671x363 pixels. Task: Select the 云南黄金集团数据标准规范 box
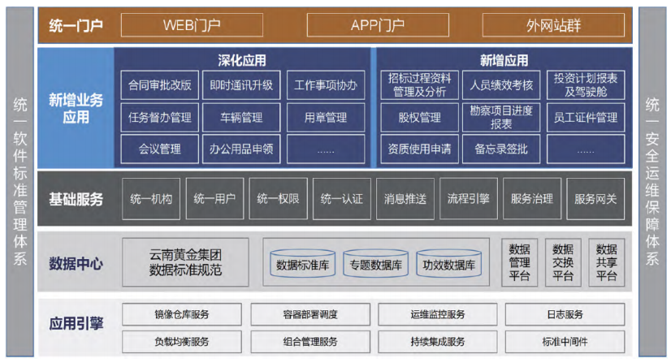(x=185, y=262)
